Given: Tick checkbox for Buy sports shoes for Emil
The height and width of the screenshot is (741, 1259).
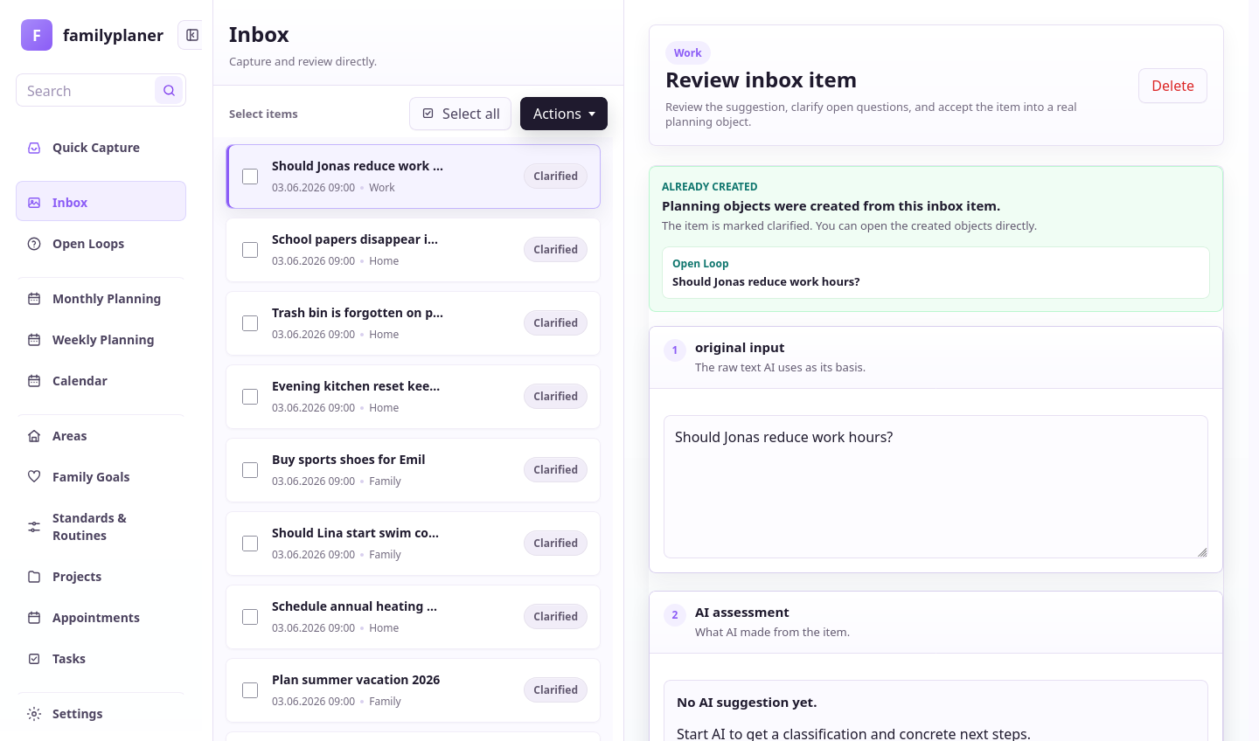Looking at the screenshot, I should pyautogui.click(x=250, y=470).
